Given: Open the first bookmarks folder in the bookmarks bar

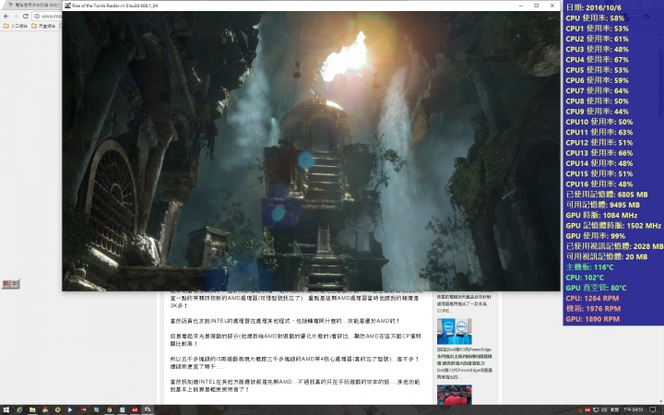Looking at the screenshot, I should [16, 26].
